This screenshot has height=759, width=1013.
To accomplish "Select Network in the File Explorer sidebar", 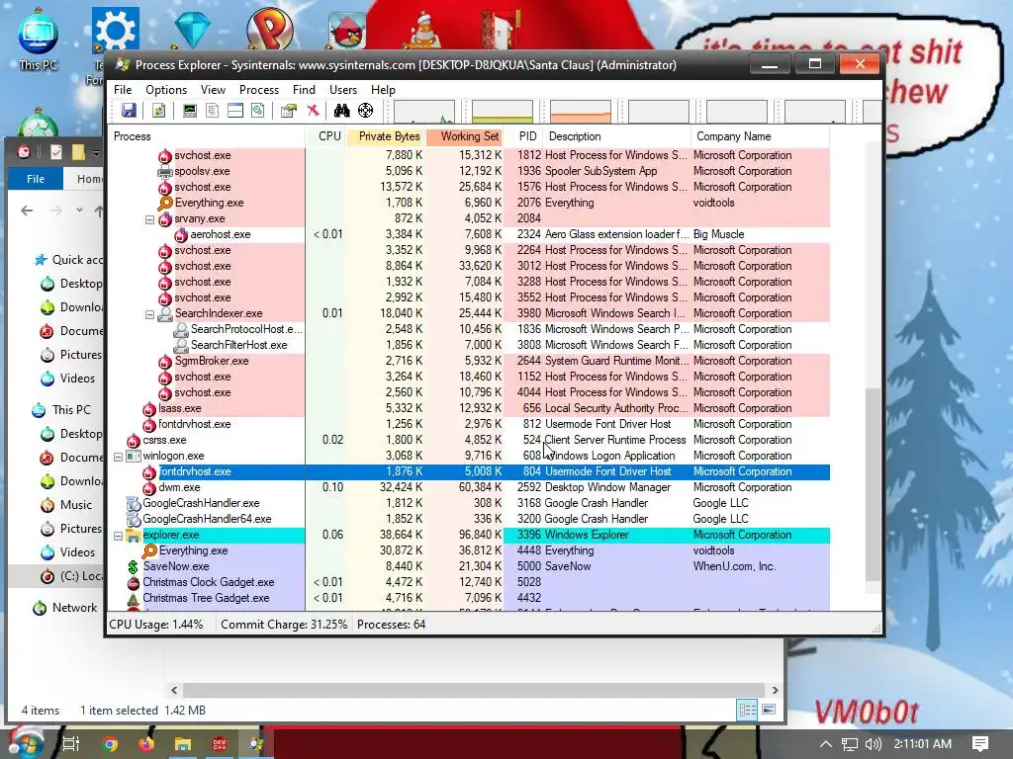I will (x=74, y=608).
